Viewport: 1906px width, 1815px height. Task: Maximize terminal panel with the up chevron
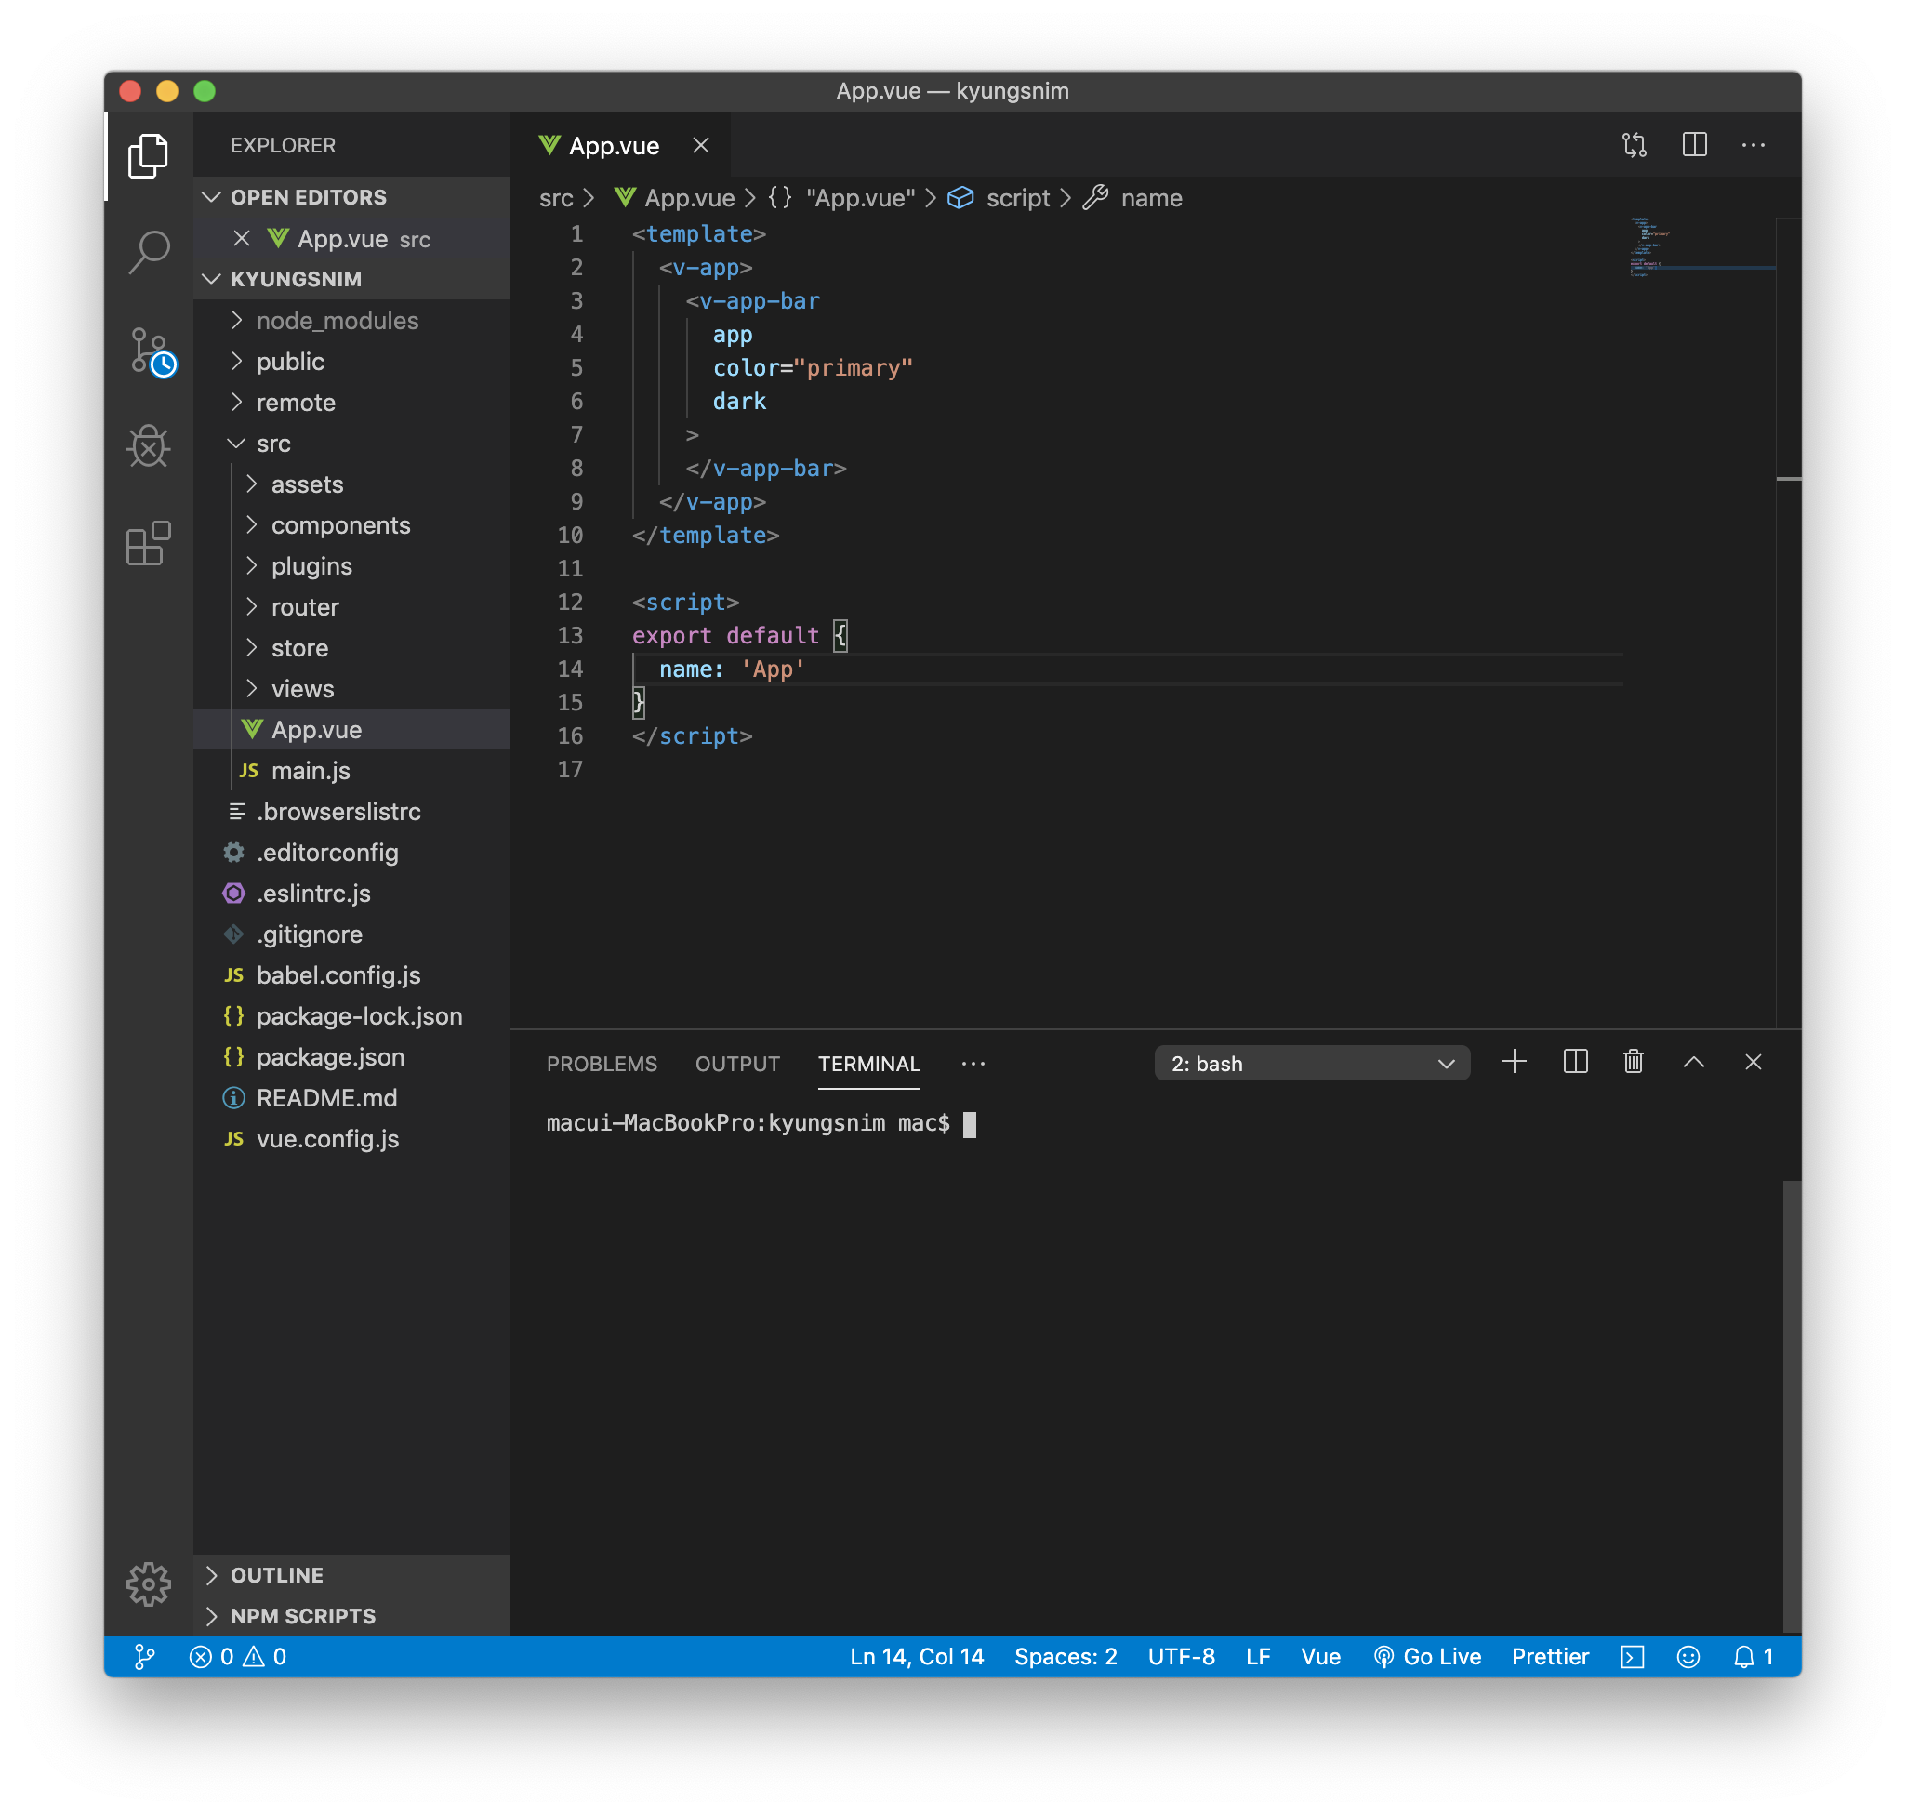(x=1693, y=1061)
